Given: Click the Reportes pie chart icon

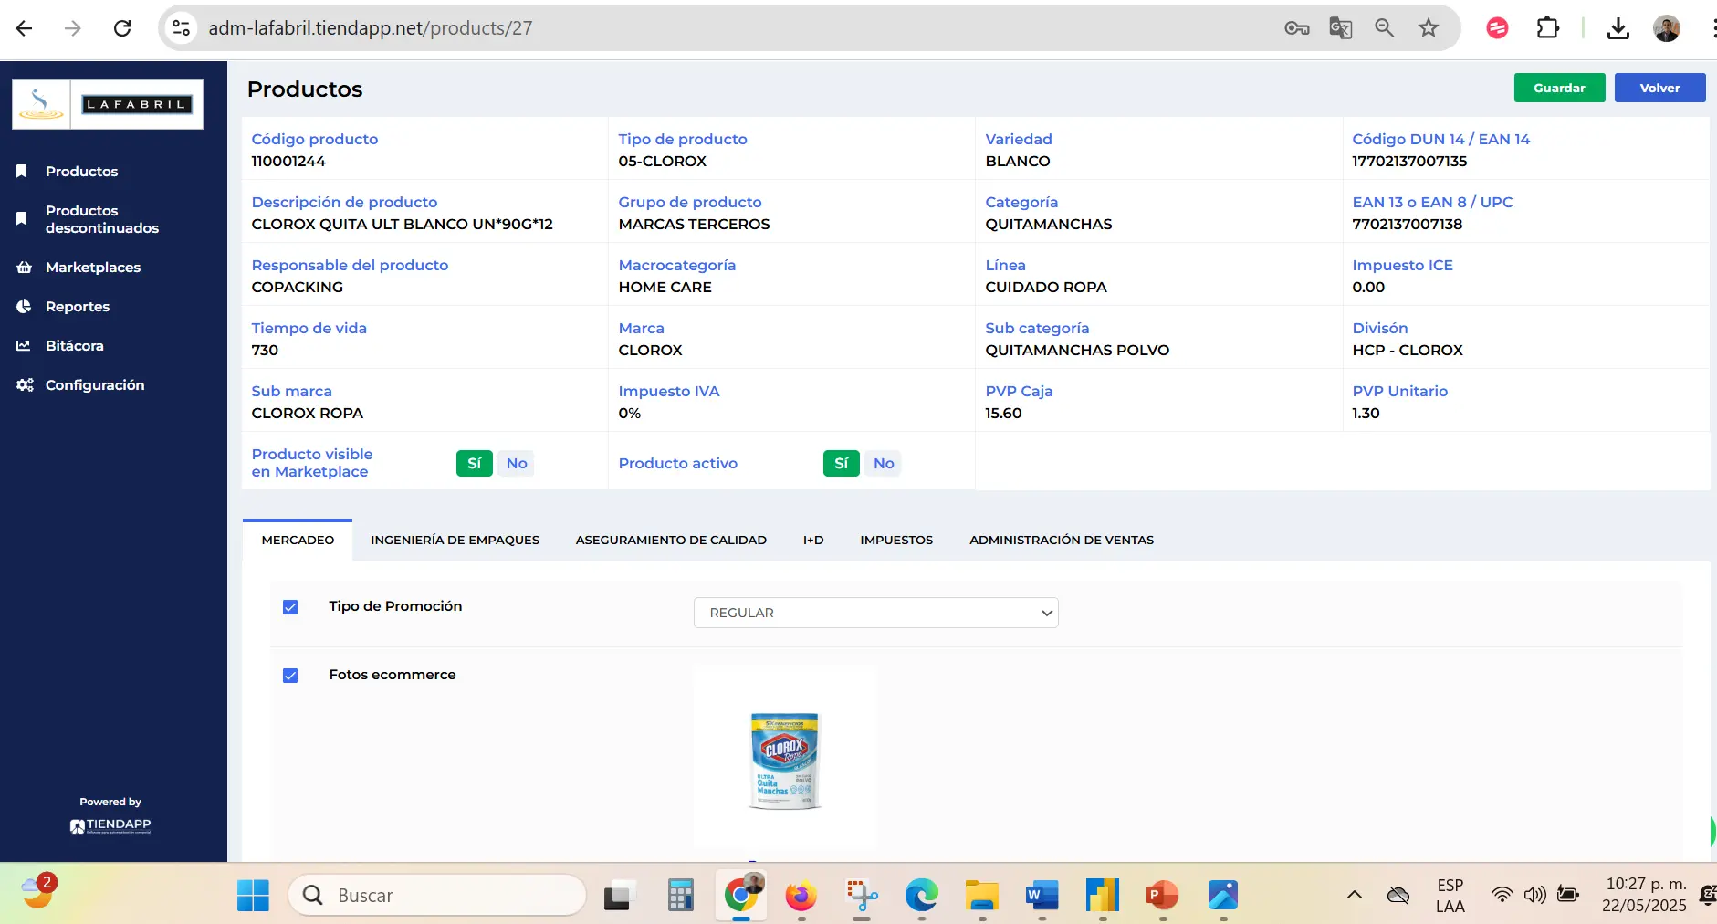Looking at the screenshot, I should [24, 307].
